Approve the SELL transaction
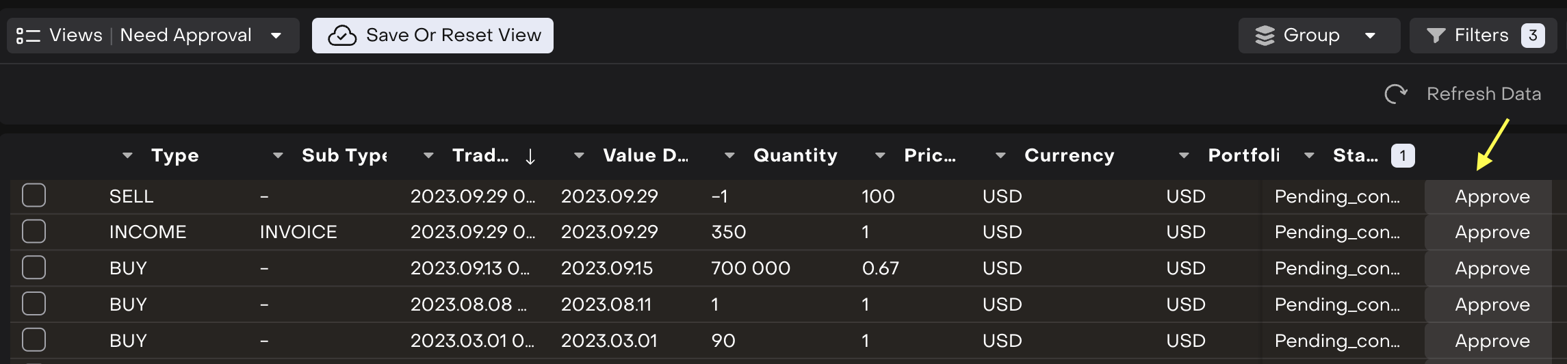 pyautogui.click(x=1492, y=197)
